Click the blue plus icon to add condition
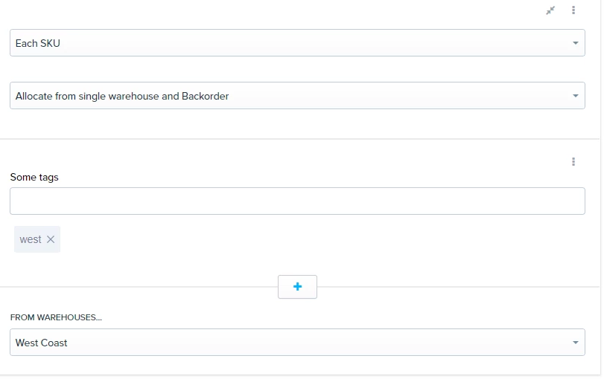 point(297,286)
